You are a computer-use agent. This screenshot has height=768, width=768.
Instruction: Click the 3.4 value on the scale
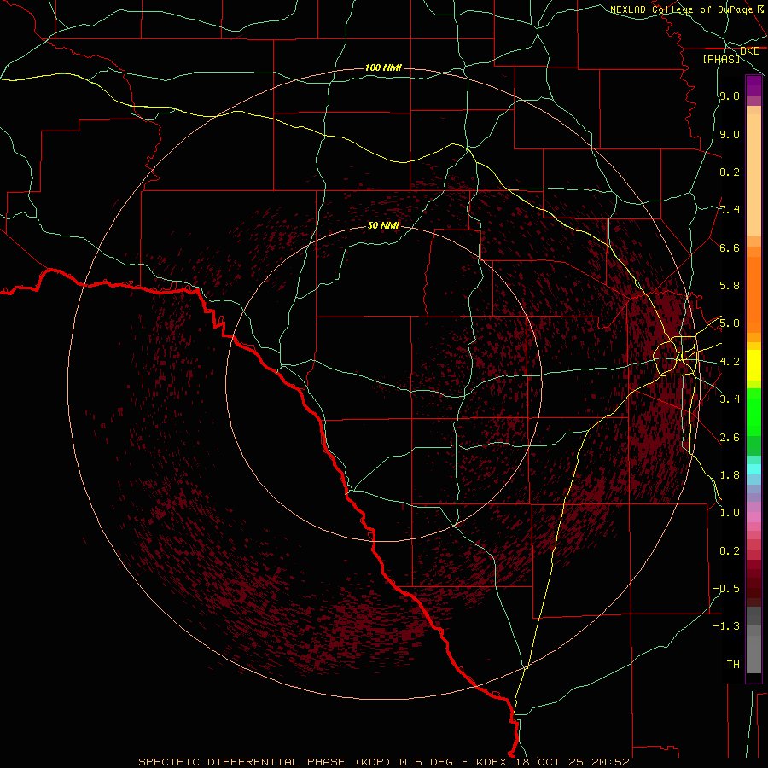pos(730,399)
